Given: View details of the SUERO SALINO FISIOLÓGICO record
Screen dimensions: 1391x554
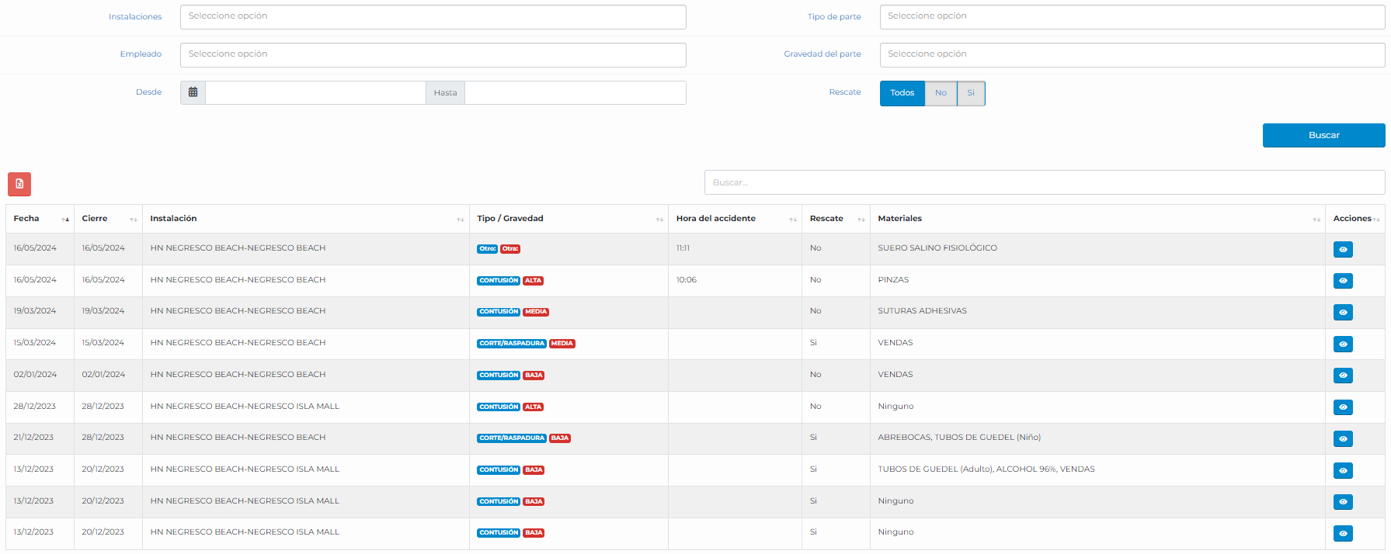Looking at the screenshot, I should (x=1342, y=249).
